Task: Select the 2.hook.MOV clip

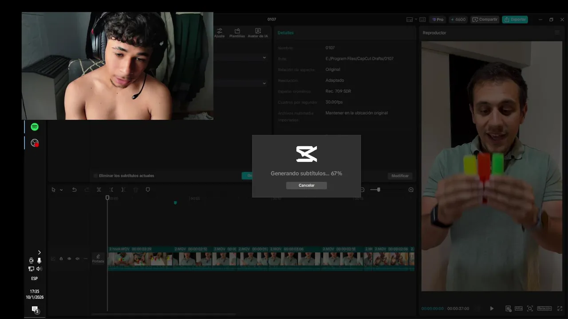Action: [x=140, y=258]
